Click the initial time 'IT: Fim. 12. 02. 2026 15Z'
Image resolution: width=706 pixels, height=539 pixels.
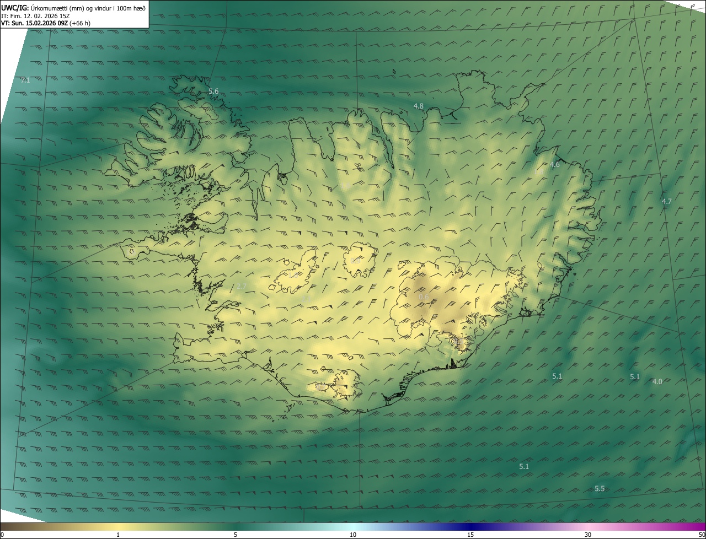tap(35, 15)
